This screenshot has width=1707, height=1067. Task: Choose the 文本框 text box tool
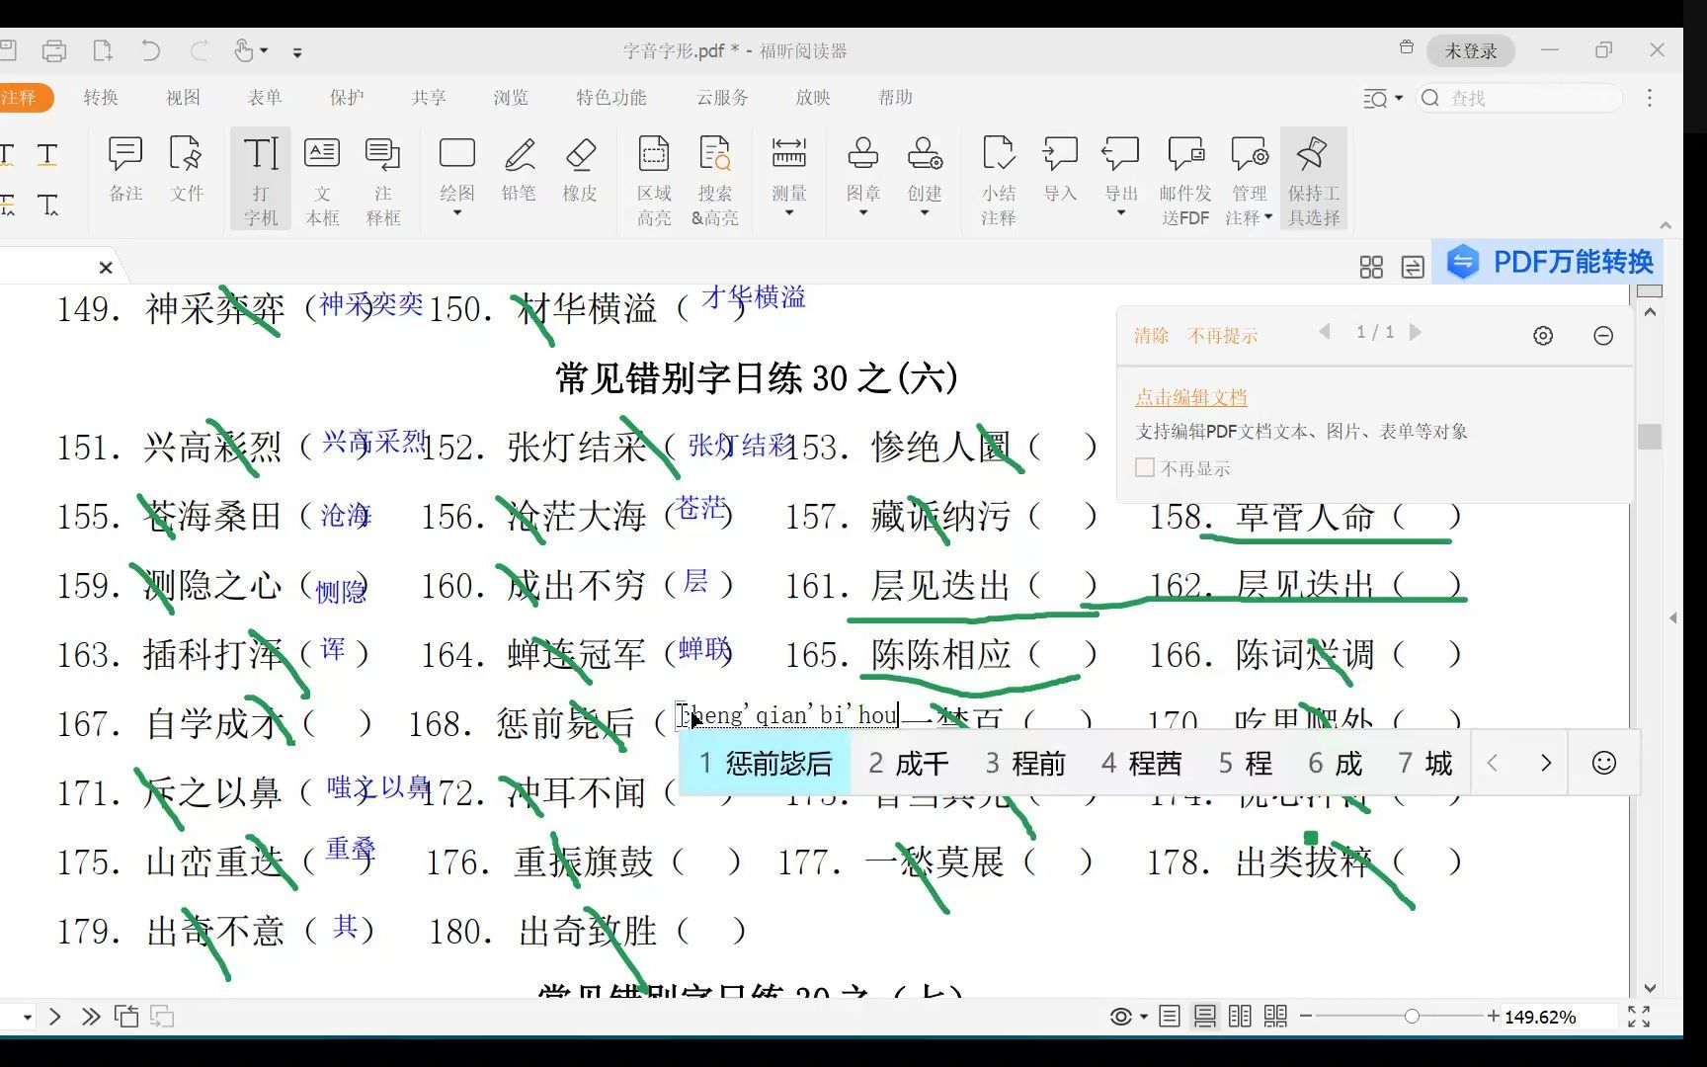point(322,179)
